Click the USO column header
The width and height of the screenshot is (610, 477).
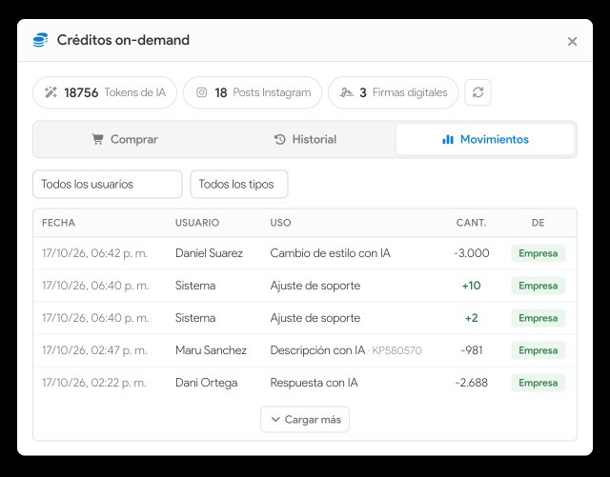pos(280,223)
